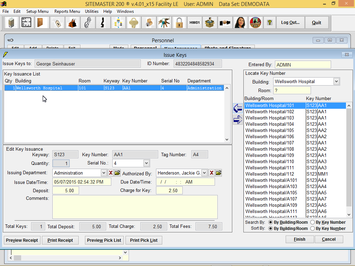The width and height of the screenshot is (355, 266).
Task: Click the floor plan toolbar icon
Action: (26, 23)
